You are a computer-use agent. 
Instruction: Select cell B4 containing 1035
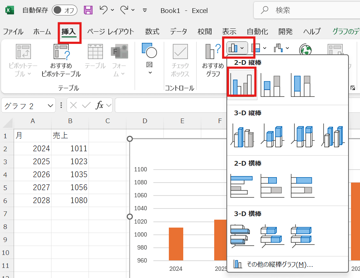coord(70,175)
